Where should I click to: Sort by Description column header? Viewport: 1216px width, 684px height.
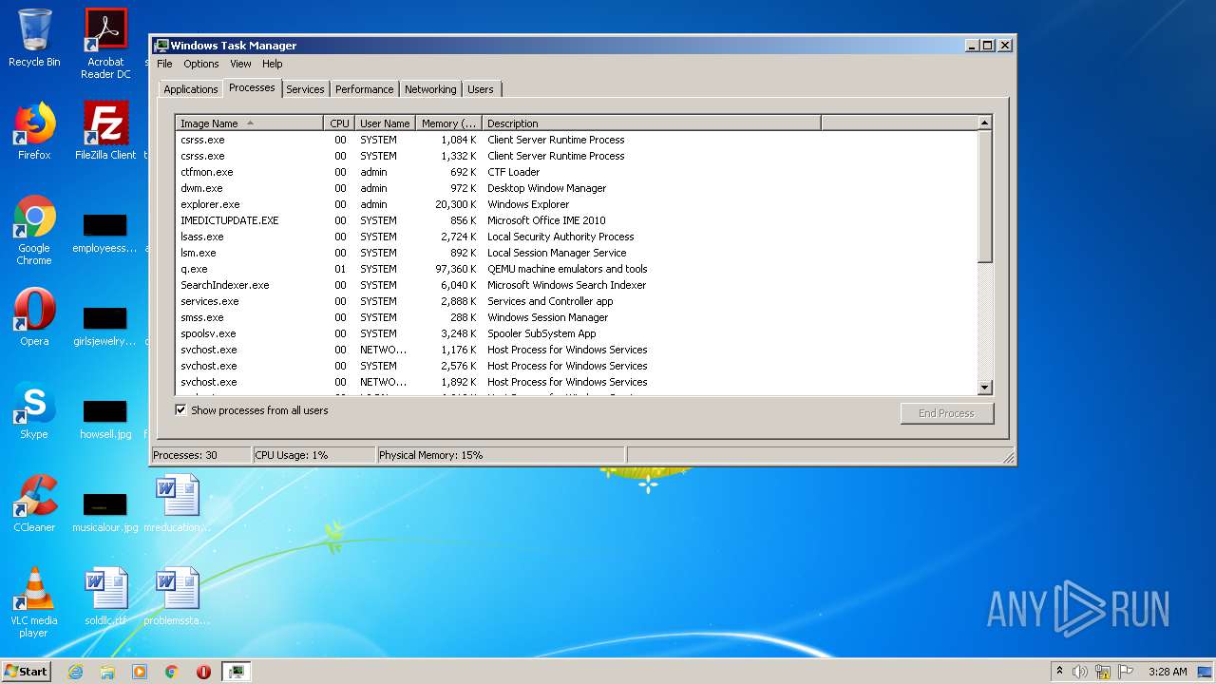[652, 123]
